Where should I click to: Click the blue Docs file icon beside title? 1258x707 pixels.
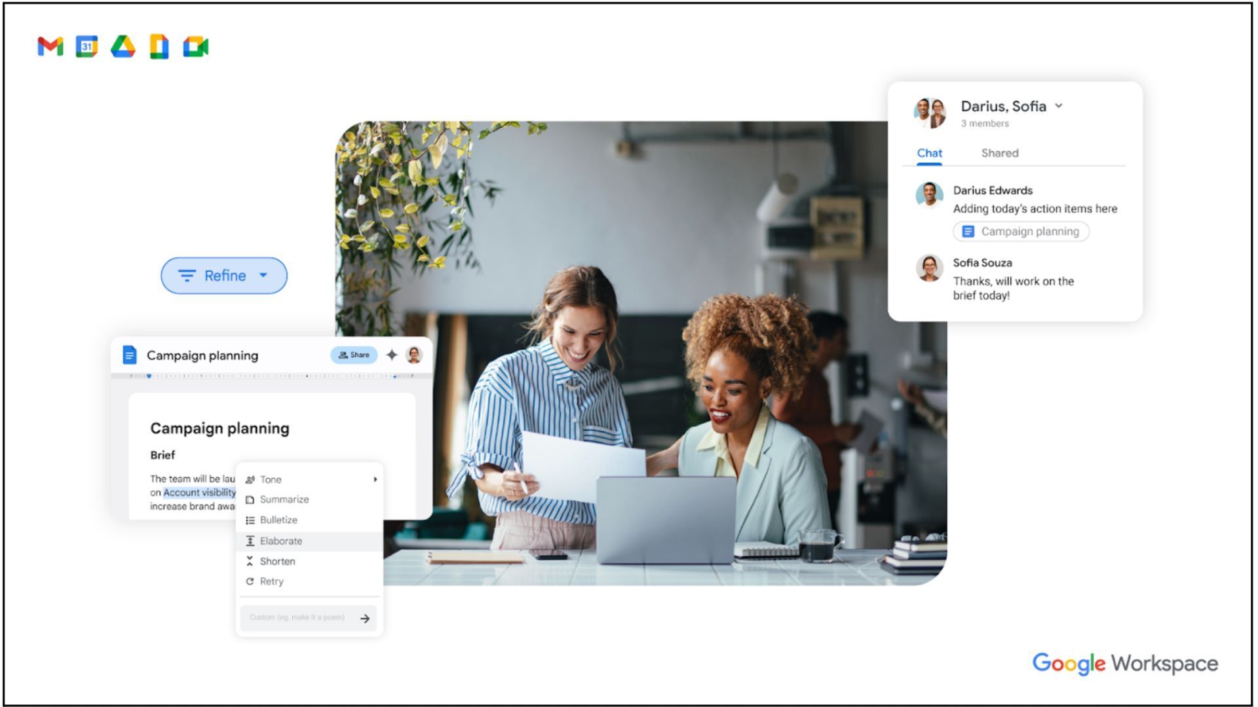130,355
